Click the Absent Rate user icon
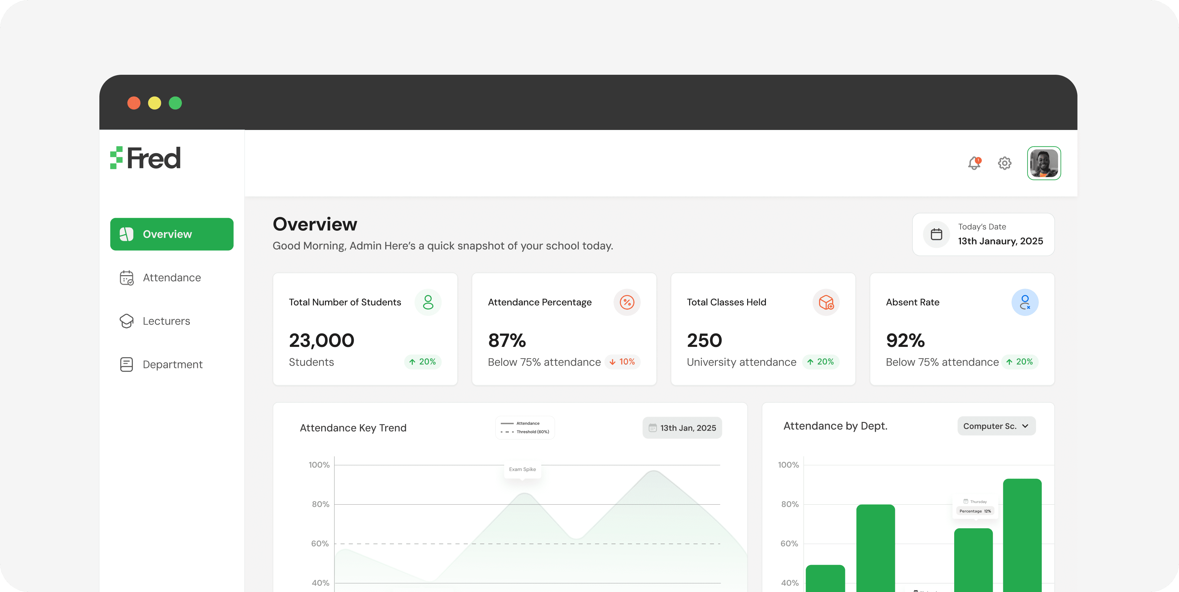The width and height of the screenshot is (1179, 592). click(x=1025, y=302)
